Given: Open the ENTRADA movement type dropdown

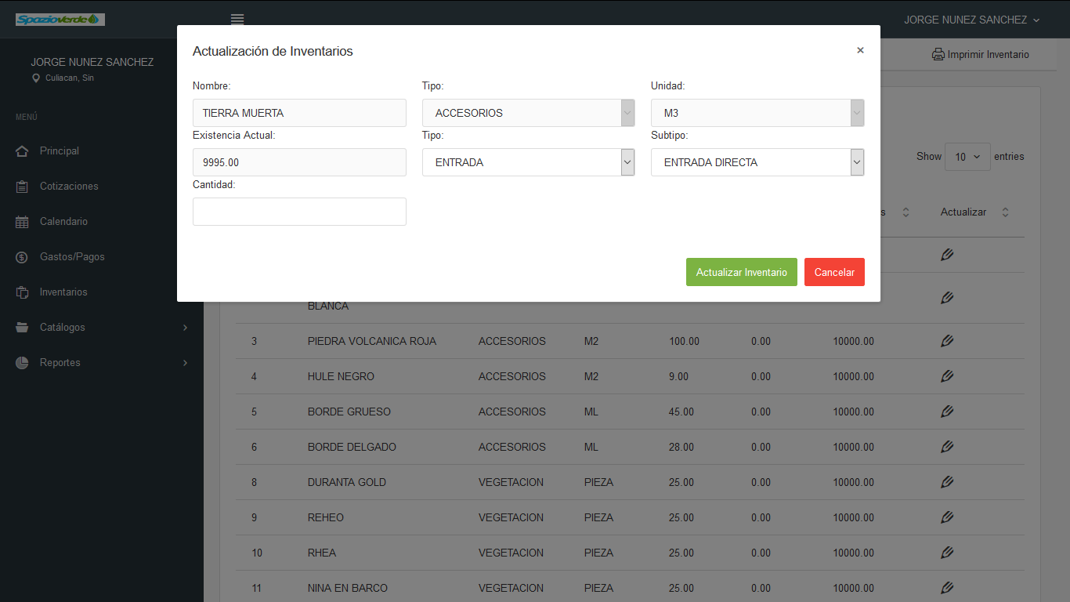Looking at the screenshot, I should click(528, 162).
